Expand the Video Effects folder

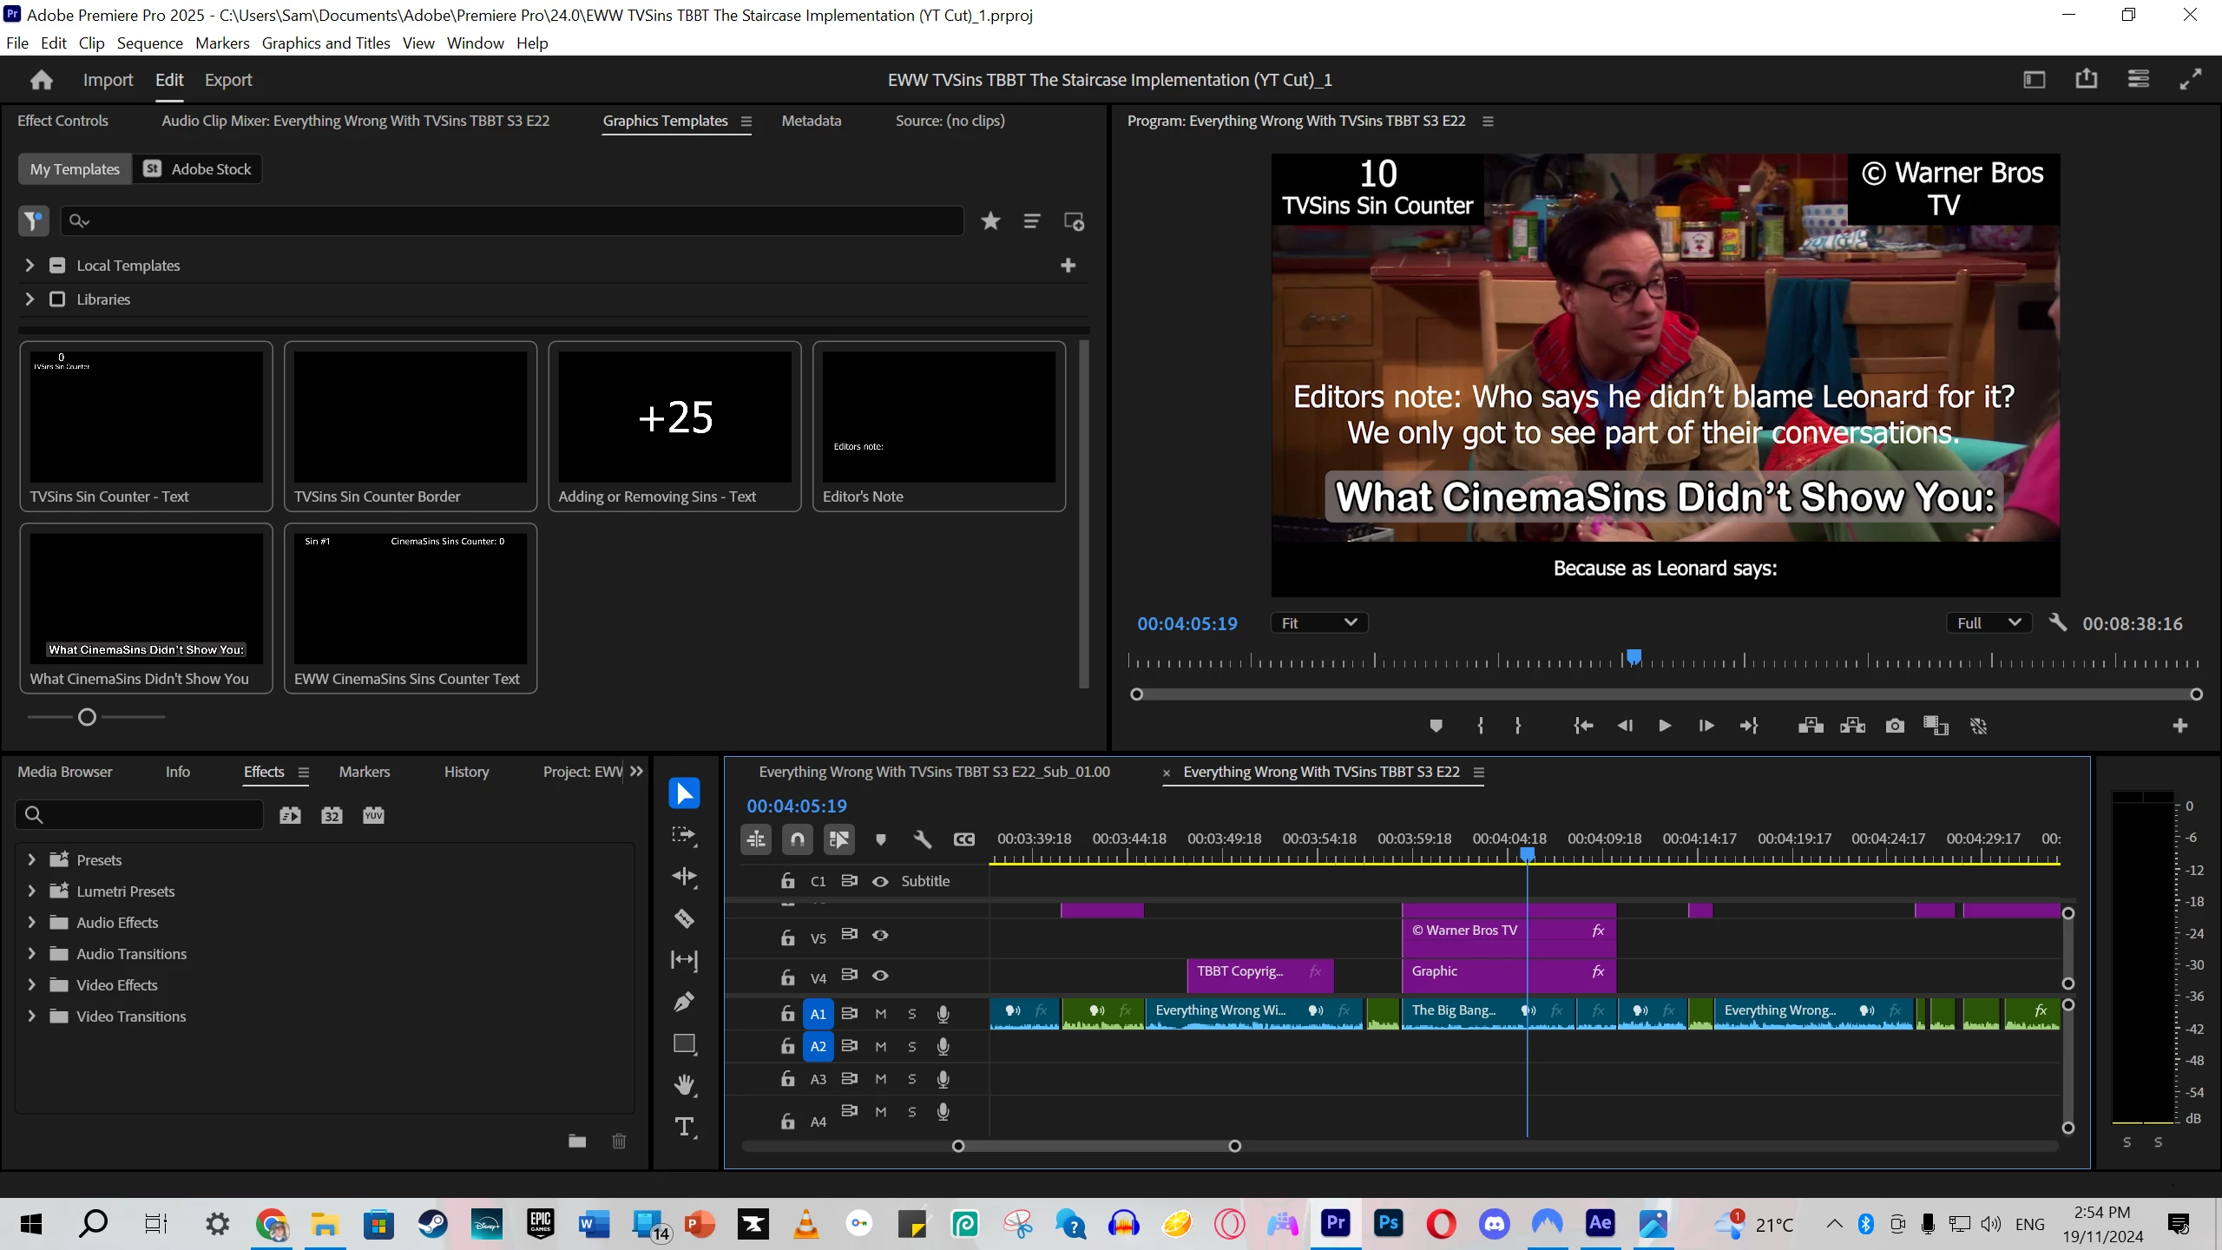pyautogui.click(x=31, y=985)
